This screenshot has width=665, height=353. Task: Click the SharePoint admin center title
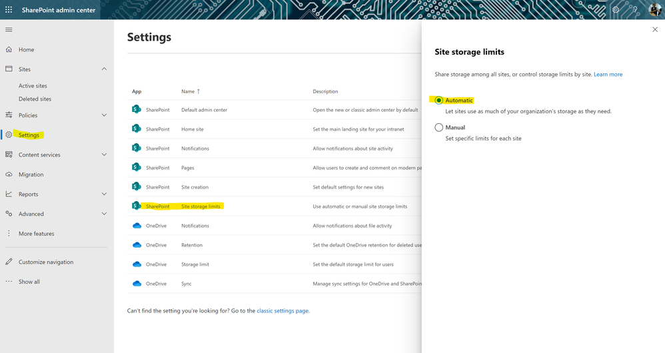[59, 10]
